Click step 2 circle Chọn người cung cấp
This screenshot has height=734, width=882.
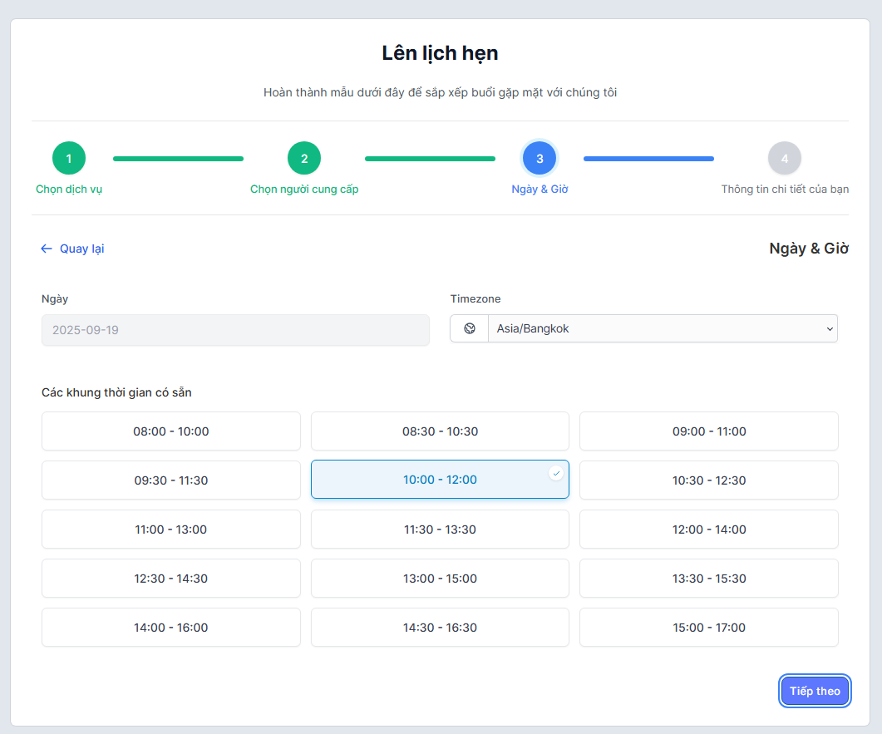tap(304, 158)
